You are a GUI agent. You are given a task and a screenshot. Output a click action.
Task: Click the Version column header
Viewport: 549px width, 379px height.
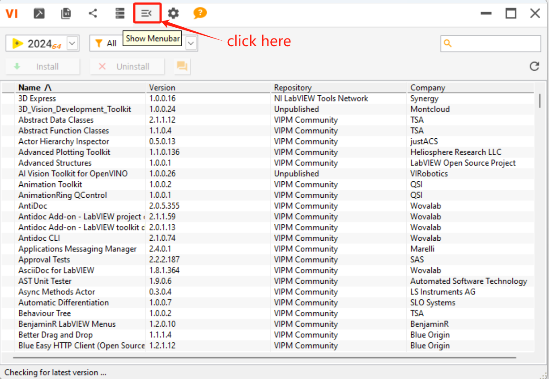click(x=162, y=88)
